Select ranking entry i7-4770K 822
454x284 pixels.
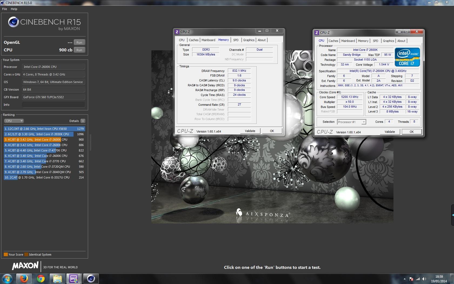click(44, 150)
